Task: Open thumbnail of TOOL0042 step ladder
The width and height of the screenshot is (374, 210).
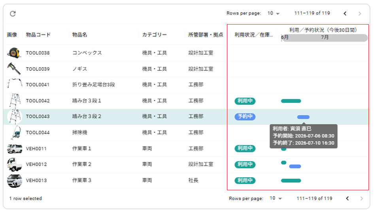Action: [15, 101]
